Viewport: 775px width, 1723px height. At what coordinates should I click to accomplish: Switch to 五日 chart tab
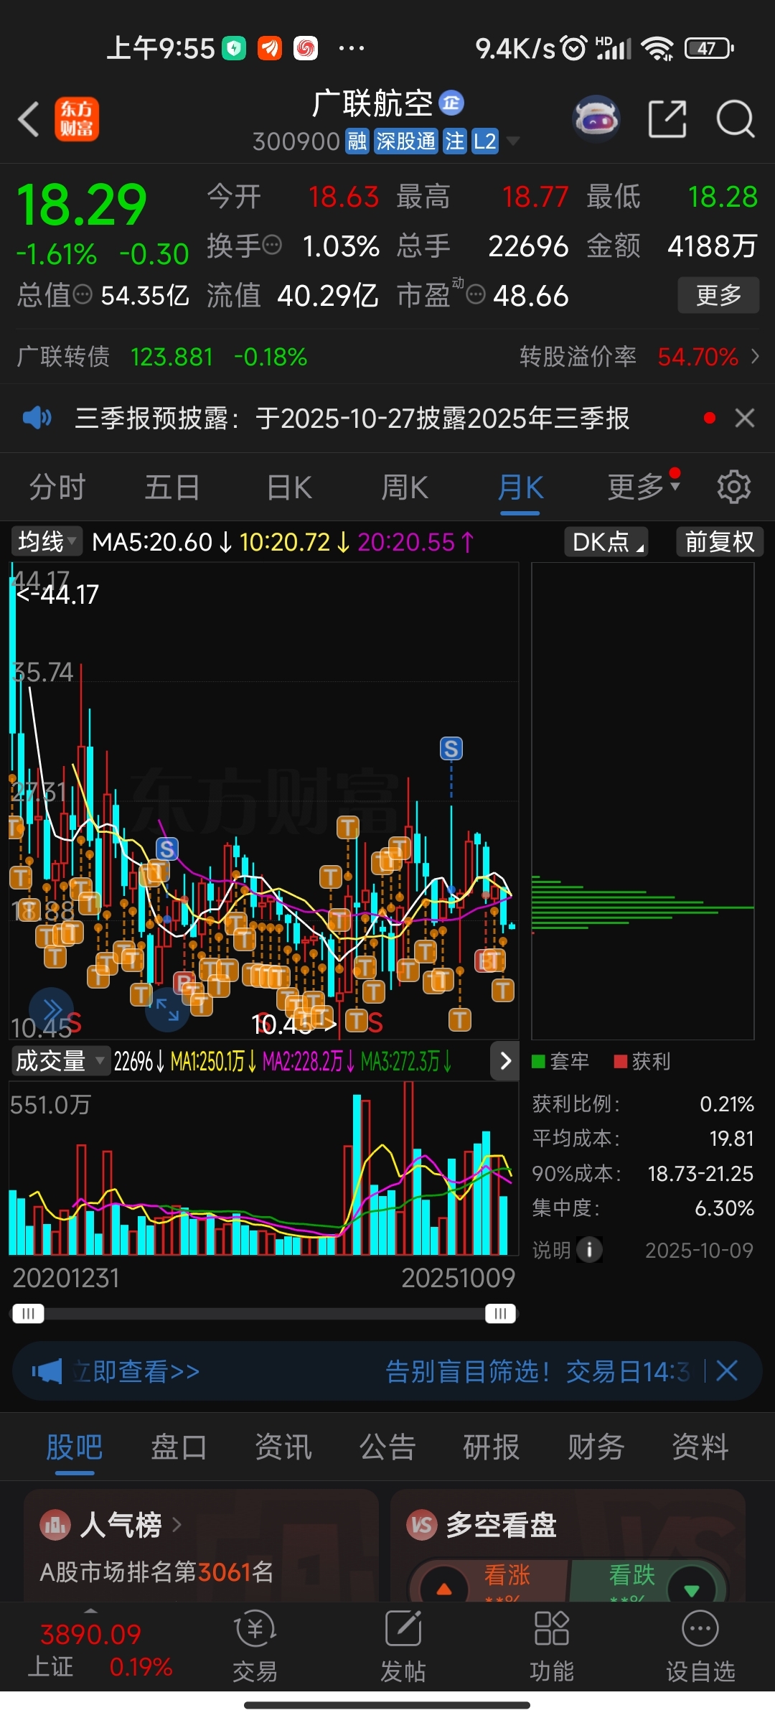(x=172, y=487)
